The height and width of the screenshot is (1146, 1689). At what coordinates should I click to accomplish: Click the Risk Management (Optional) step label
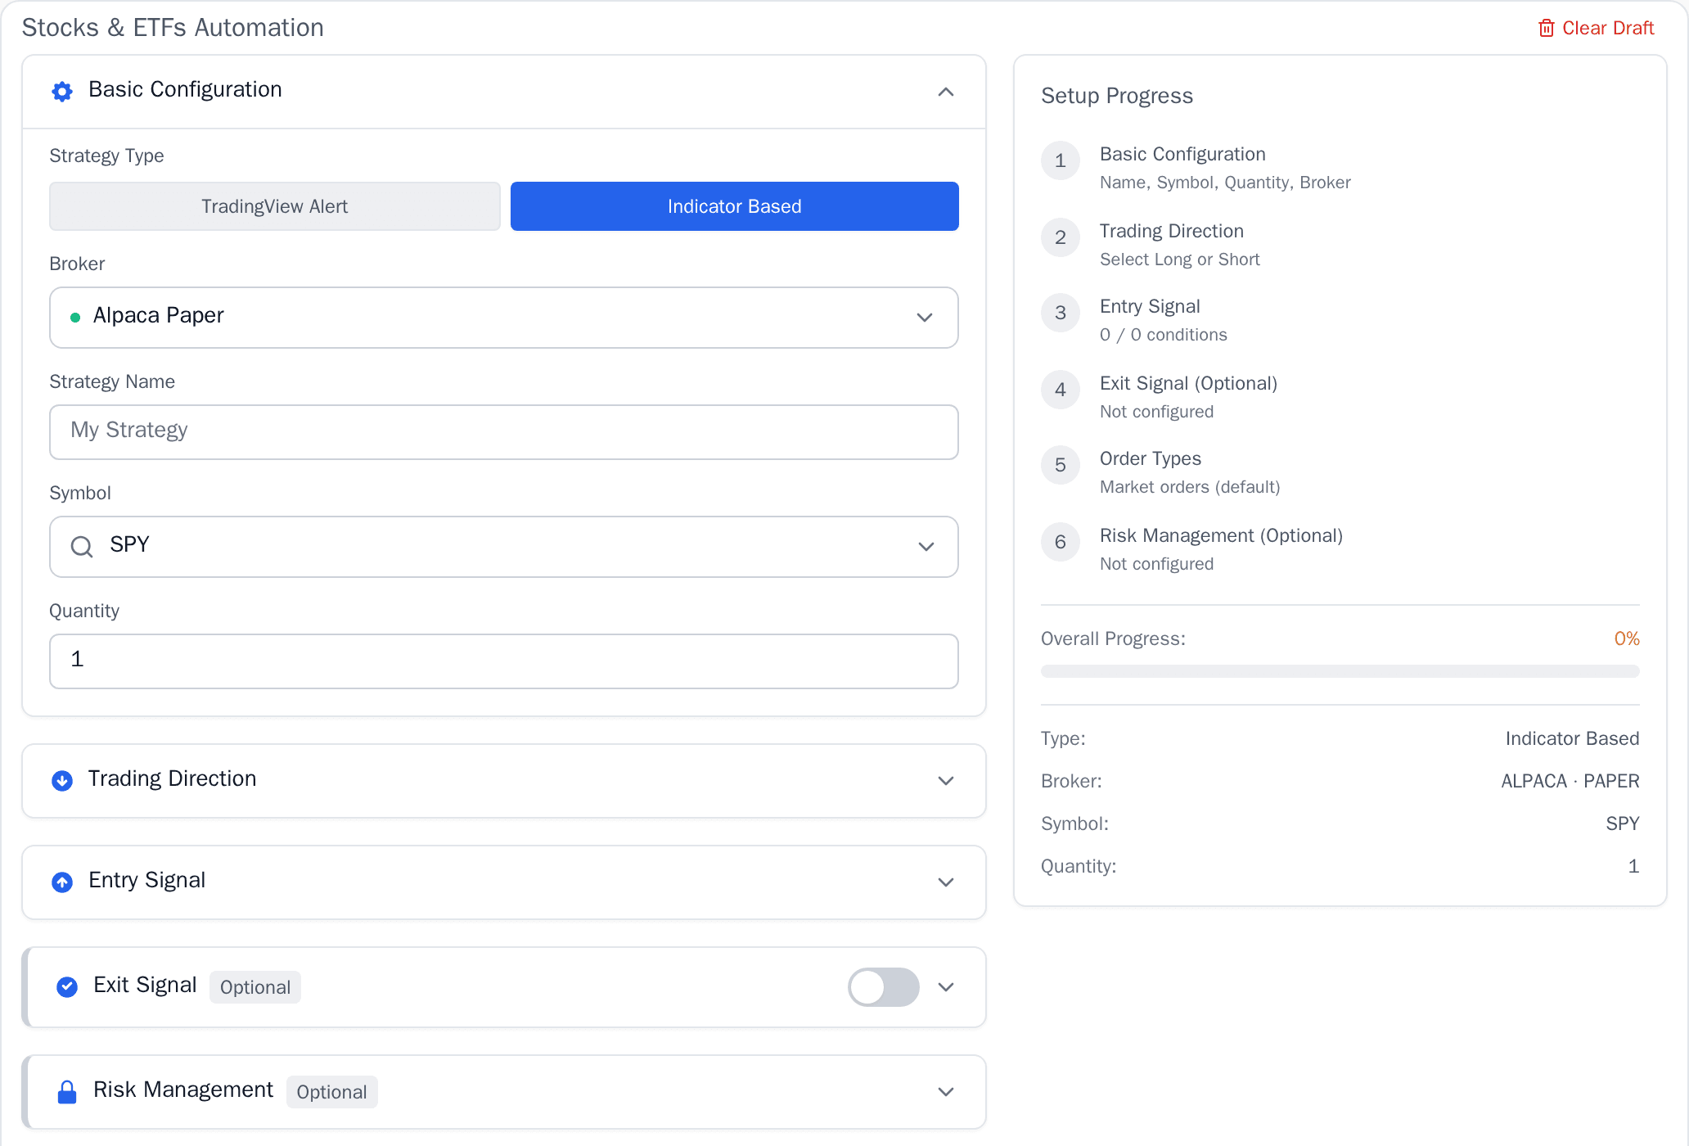[1221, 535]
